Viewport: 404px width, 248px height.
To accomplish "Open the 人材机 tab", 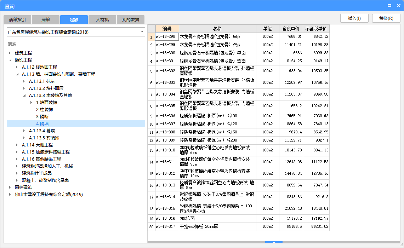I will (x=102, y=19).
